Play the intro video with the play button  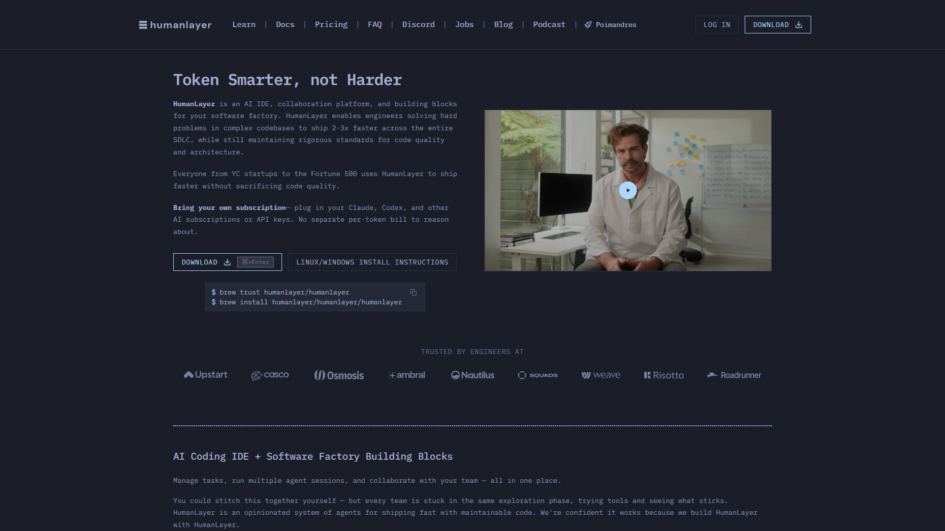pos(628,190)
